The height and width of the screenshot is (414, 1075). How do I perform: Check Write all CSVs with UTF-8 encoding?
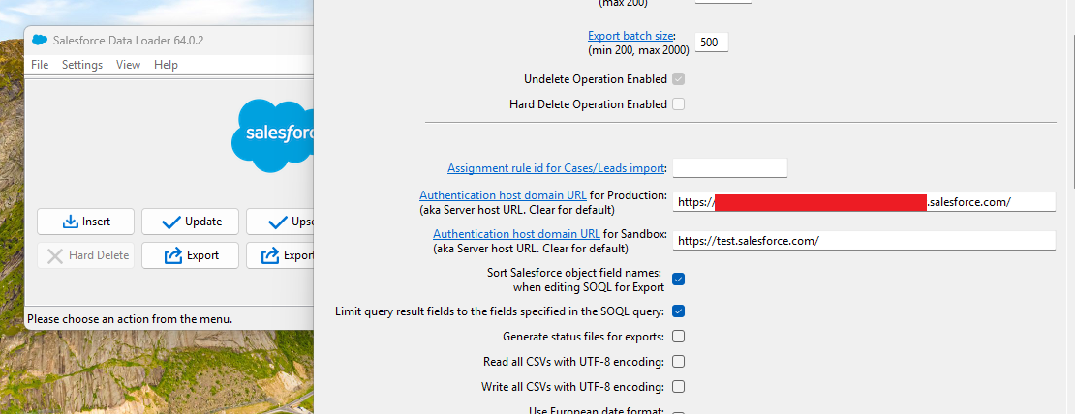click(678, 387)
